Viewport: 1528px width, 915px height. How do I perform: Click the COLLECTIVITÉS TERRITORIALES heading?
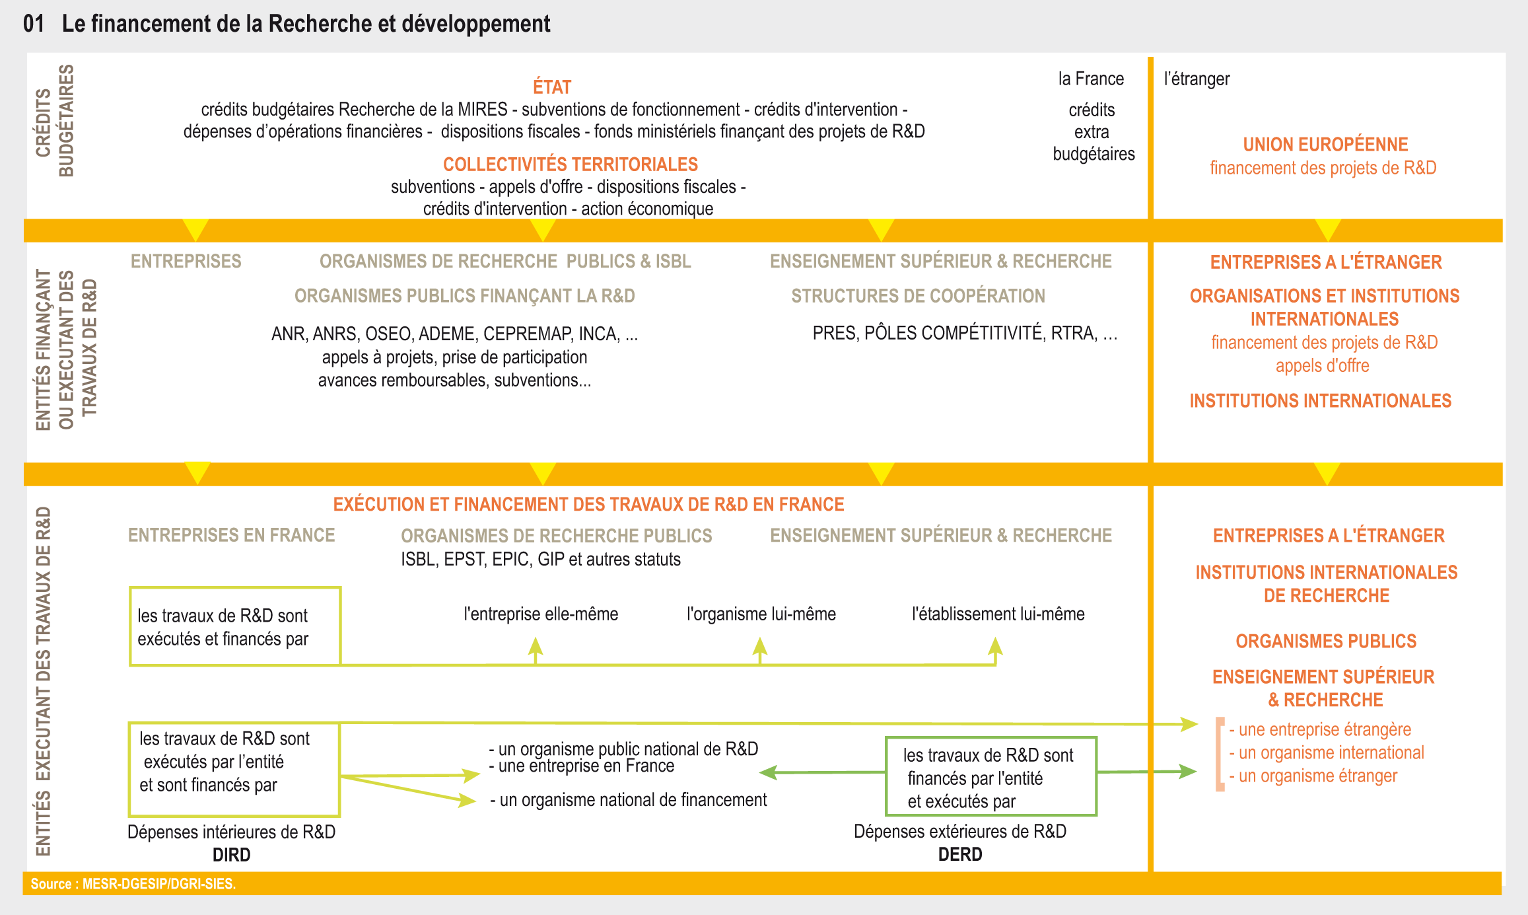pos(571,165)
